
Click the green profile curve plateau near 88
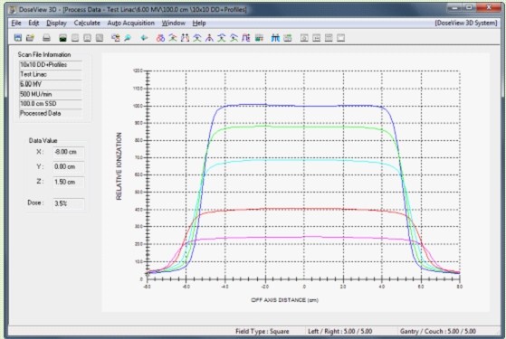click(x=304, y=127)
